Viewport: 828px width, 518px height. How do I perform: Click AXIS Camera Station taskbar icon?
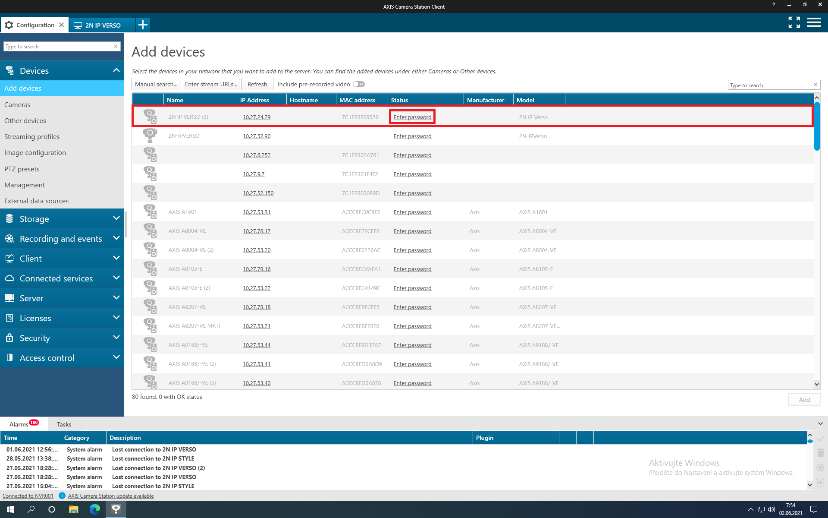point(116,509)
